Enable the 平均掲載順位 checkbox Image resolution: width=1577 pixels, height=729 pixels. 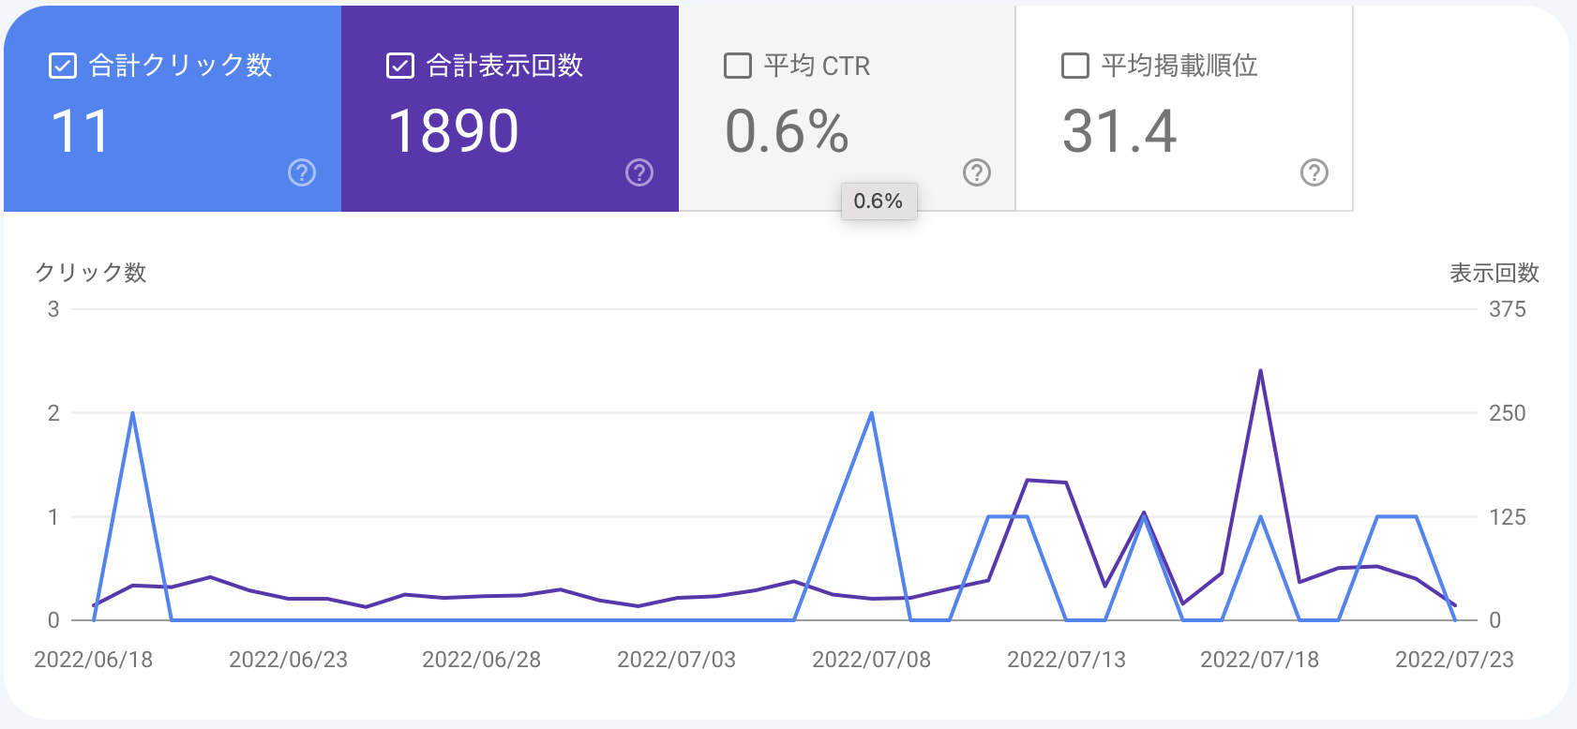point(1075,66)
